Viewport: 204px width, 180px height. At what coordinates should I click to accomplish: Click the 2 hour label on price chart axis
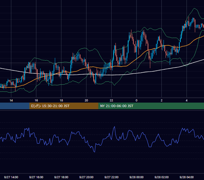click(162, 100)
